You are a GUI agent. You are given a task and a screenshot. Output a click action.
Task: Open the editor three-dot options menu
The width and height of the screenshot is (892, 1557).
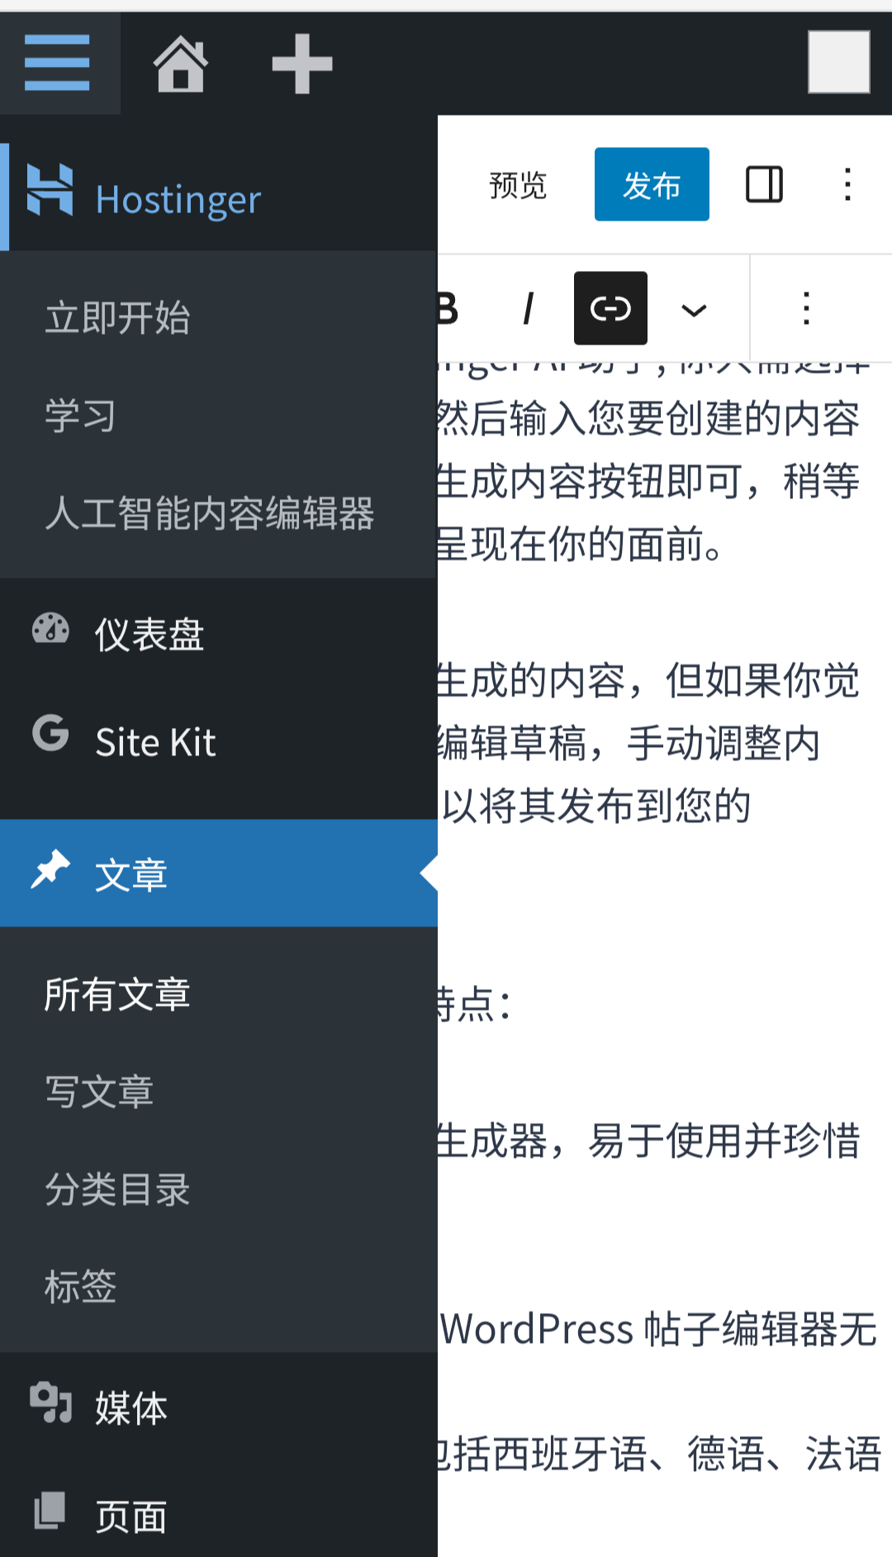coord(847,185)
